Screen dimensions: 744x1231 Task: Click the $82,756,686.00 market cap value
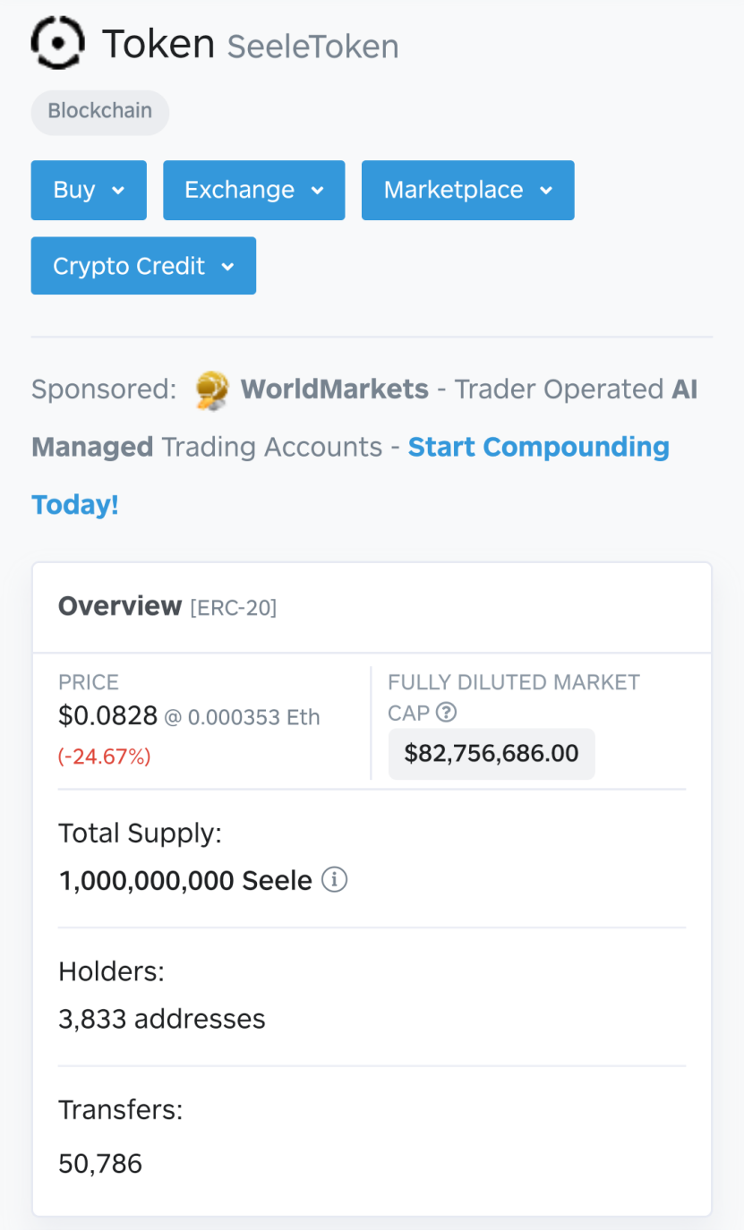pos(492,753)
